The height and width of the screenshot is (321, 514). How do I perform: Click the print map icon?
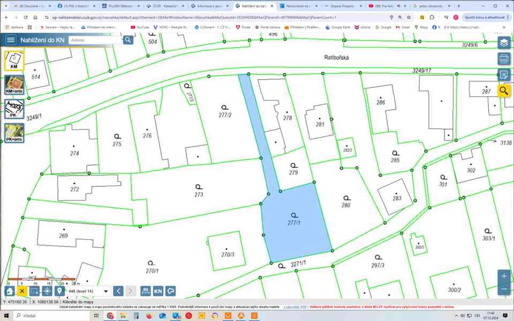[x=504, y=59]
